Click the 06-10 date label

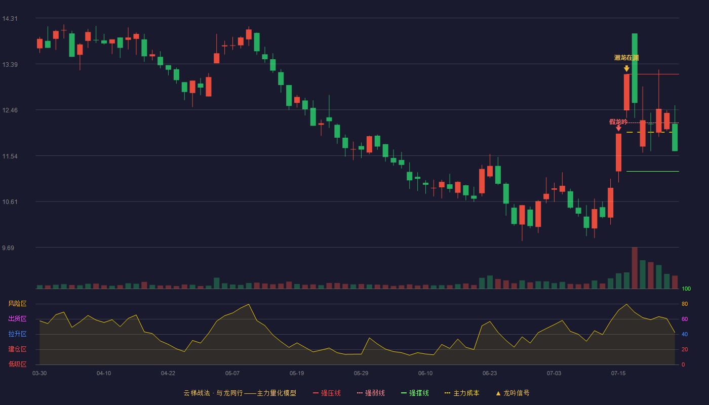pyautogui.click(x=425, y=373)
